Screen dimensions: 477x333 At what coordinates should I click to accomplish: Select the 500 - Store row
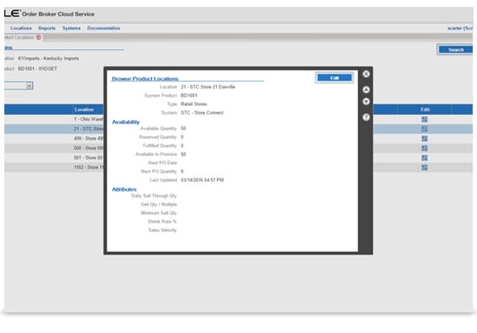click(238, 148)
